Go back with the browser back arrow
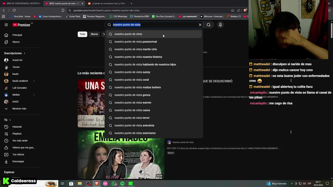 click(4, 10)
